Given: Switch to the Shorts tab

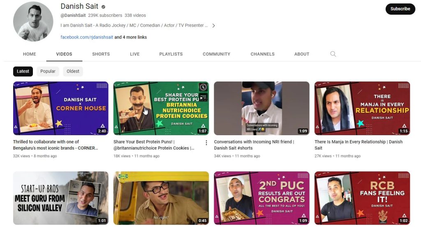Looking at the screenshot, I should pyautogui.click(x=101, y=54).
